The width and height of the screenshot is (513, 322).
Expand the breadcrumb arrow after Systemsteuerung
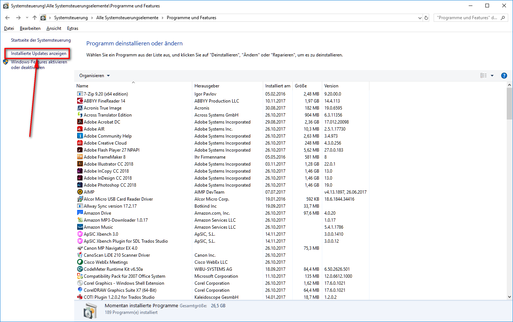(92, 18)
